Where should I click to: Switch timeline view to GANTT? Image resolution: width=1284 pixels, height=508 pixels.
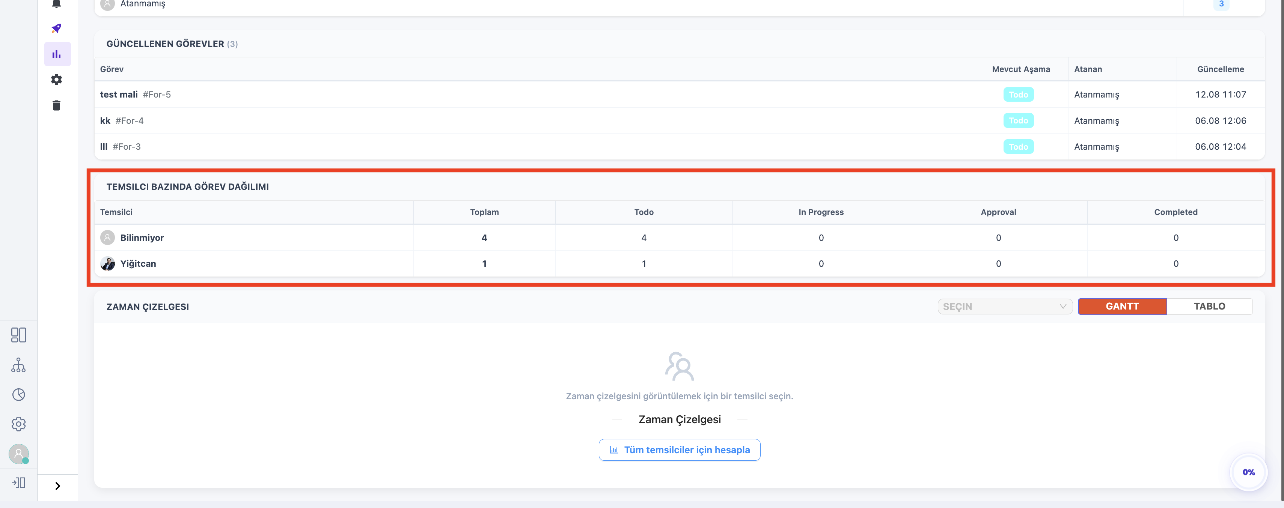[x=1122, y=306]
